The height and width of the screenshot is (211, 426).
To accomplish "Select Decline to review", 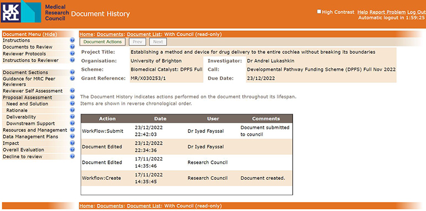I will click(x=22, y=157).
